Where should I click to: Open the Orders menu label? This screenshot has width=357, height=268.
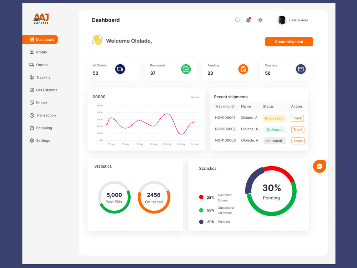point(42,65)
